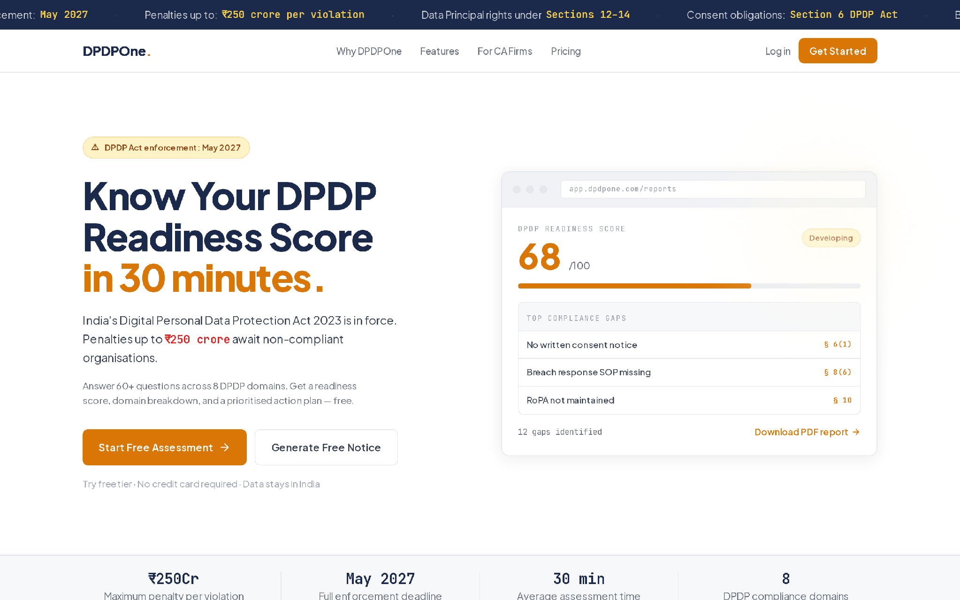The image size is (960, 600).
Task: Open the Why DPDPOne menu item
Action: tap(369, 51)
